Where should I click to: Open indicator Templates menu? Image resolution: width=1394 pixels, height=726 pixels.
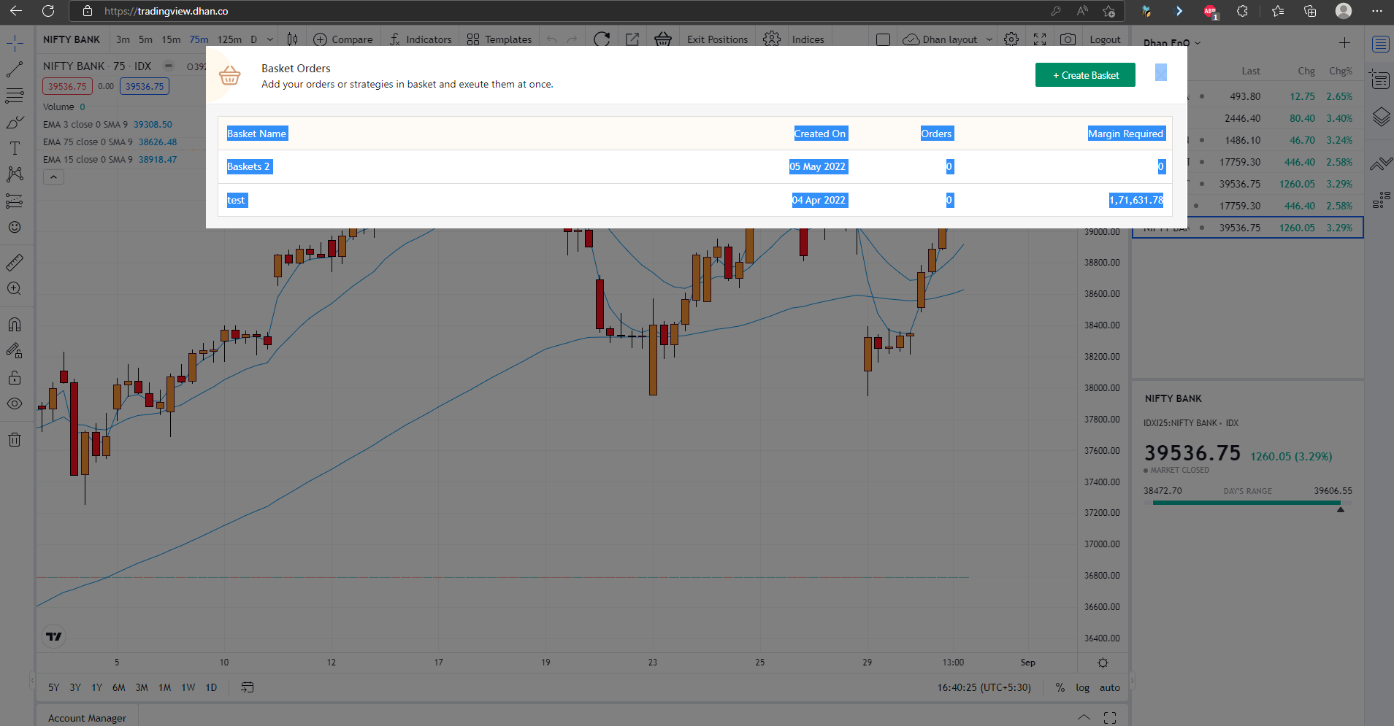[x=499, y=39]
